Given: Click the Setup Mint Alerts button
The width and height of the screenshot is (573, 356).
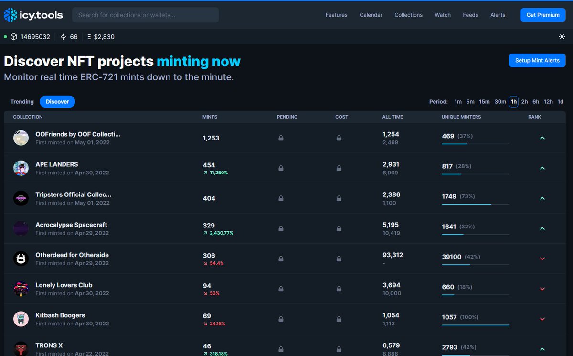Looking at the screenshot, I should 537,60.
